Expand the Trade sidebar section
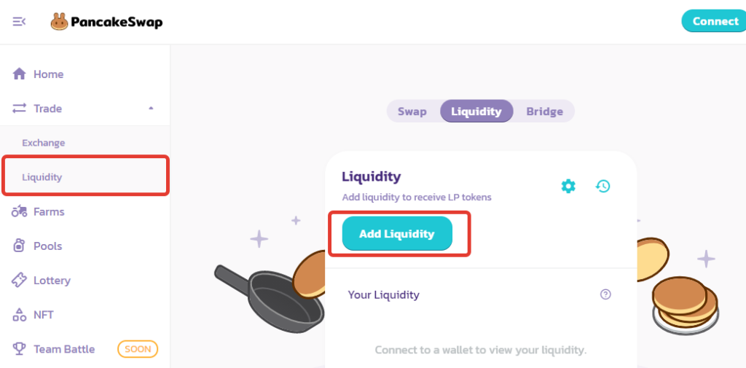This screenshot has width=746, height=368. [x=47, y=109]
